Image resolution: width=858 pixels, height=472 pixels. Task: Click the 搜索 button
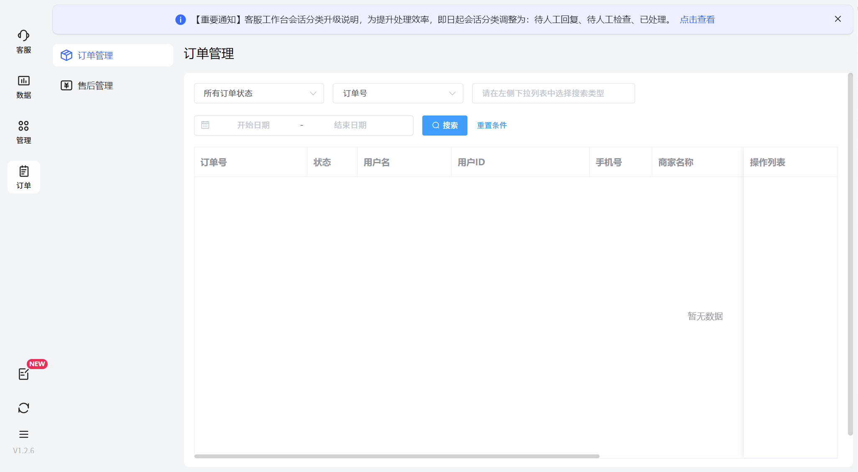coord(444,125)
